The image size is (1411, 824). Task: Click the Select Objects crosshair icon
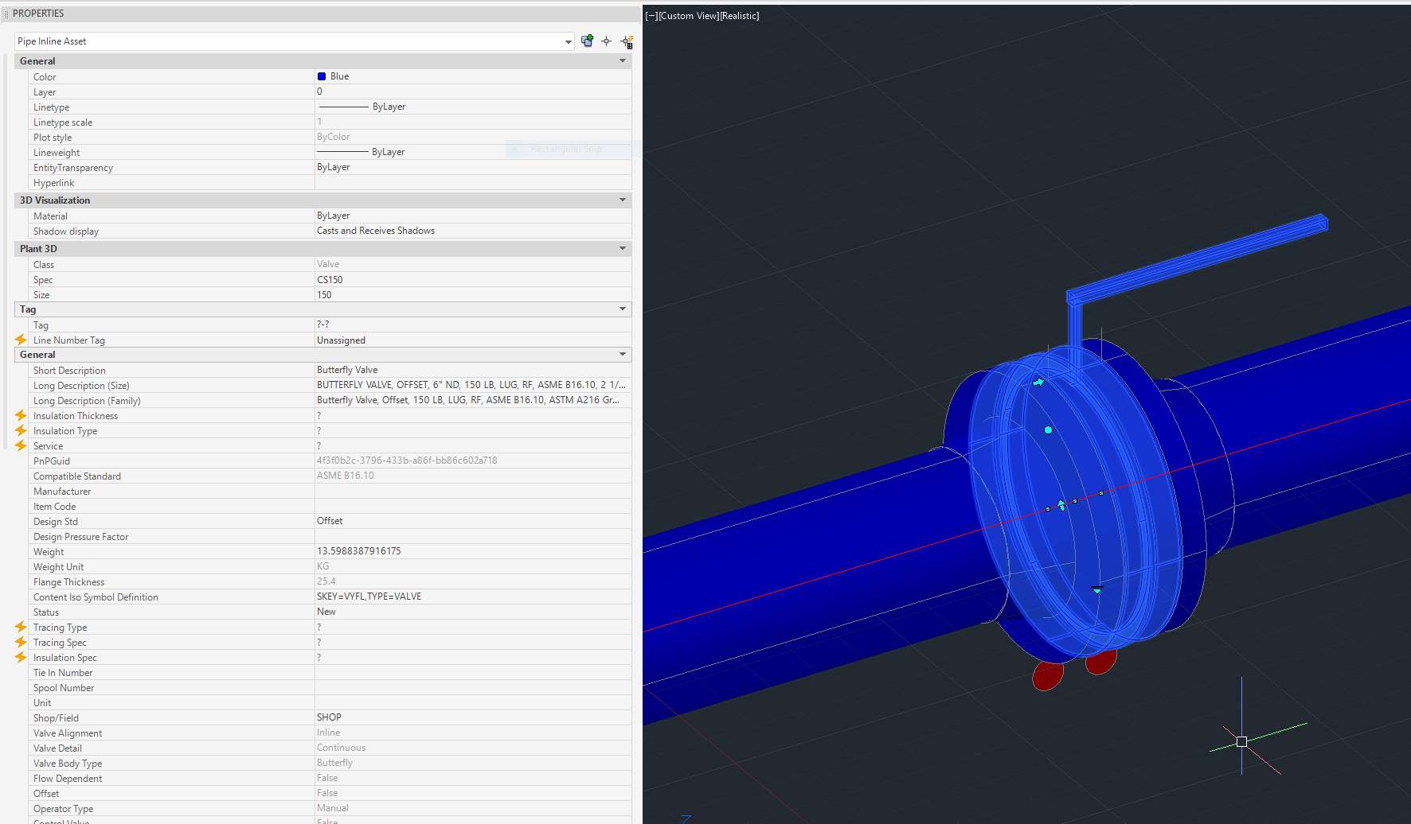click(x=607, y=41)
